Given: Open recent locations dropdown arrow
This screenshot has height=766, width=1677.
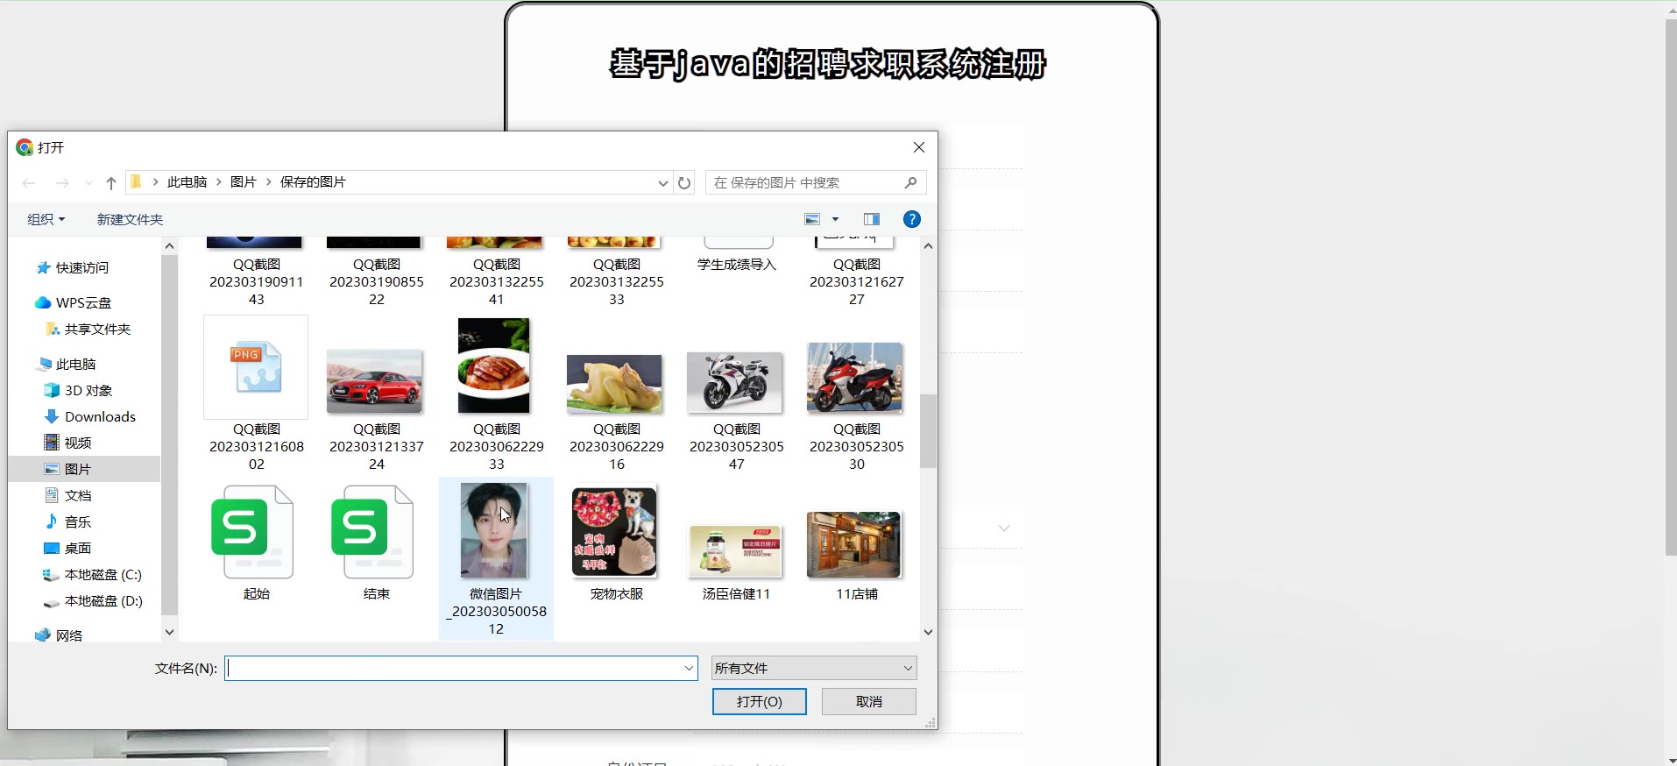Looking at the screenshot, I should 88,183.
